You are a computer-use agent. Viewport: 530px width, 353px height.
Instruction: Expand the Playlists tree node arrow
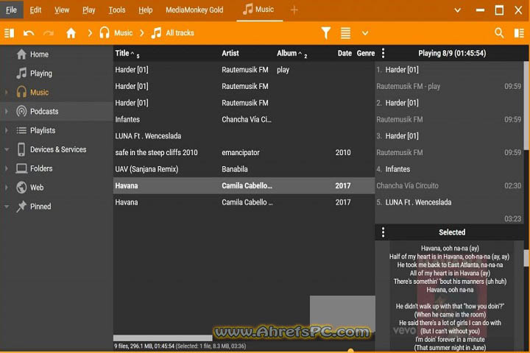click(x=6, y=130)
